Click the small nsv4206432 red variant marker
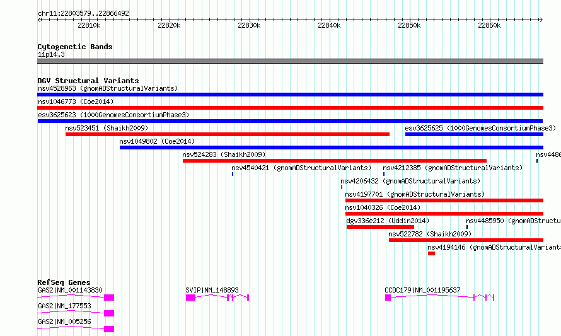The height and width of the screenshot is (336, 561). point(342,187)
